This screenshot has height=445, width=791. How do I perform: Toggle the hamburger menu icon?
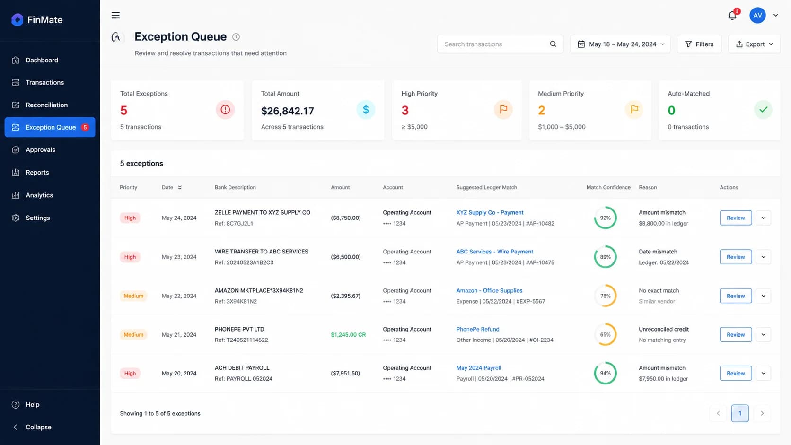[115, 15]
